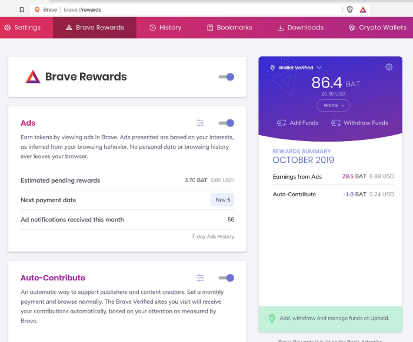
Task: Open the Grants dropdown button
Action: click(x=333, y=106)
